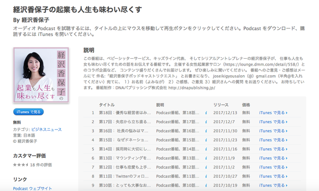Open the ビジネスニュース category link
319x191 pixels.
point(46,130)
